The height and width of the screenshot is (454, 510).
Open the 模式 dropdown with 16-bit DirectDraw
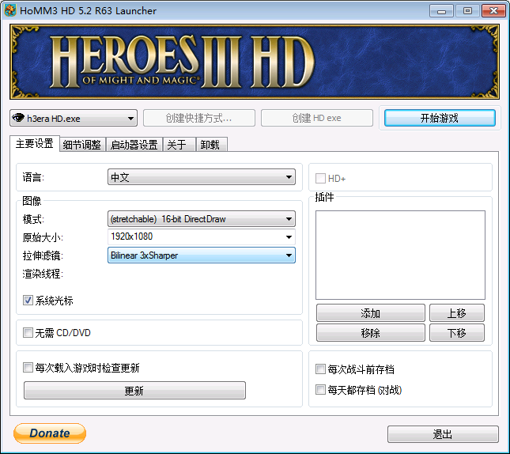202,219
